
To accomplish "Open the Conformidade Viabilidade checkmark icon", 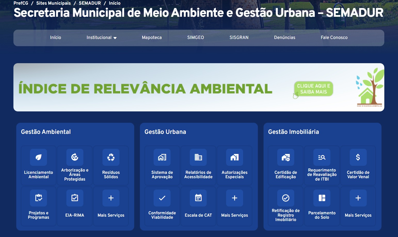I will 162,198.
